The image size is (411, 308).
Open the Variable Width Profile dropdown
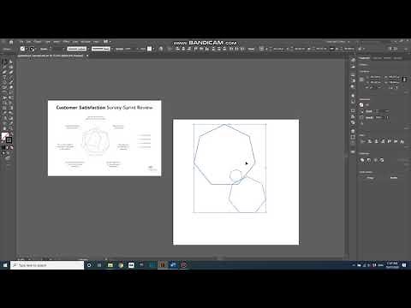77,49
